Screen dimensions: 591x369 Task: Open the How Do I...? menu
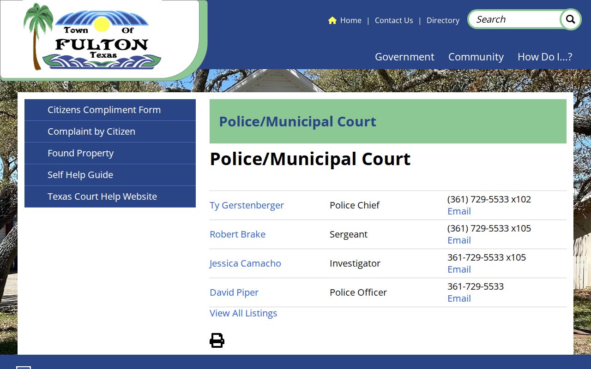[x=545, y=57]
